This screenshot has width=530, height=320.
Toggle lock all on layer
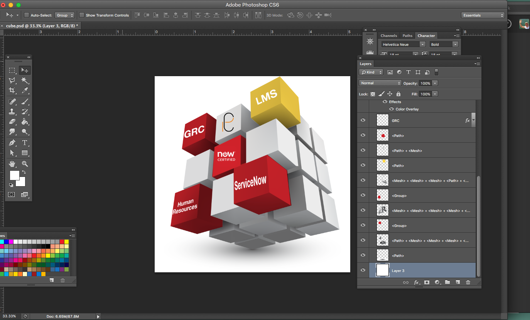click(398, 94)
